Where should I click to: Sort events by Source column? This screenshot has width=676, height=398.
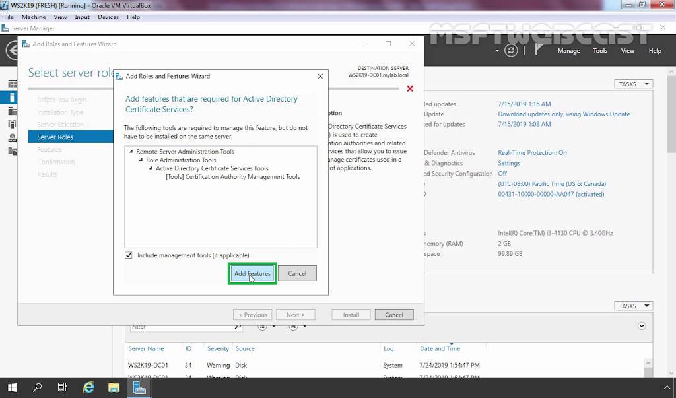pos(245,348)
